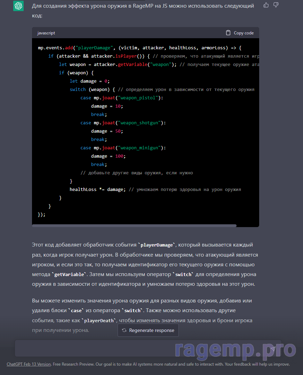Viewport: 303px width, 375px height.
Task: Click the clipboard icon in the code header
Action: click(x=228, y=33)
